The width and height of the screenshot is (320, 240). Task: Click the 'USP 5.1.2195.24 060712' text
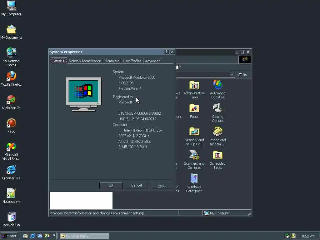137,119
